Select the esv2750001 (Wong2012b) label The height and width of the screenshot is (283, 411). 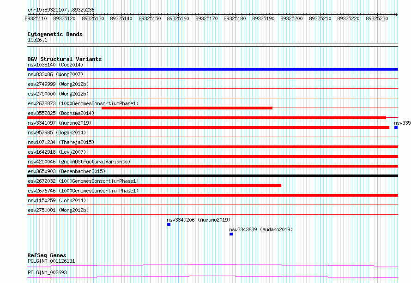pos(58,210)
